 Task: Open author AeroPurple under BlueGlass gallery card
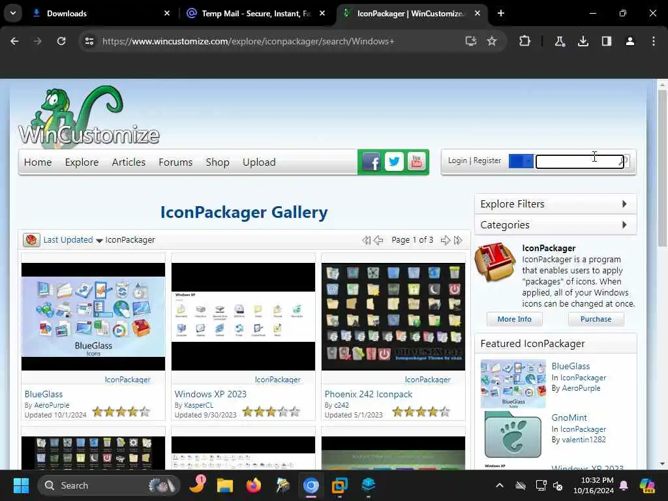[52, 405]
